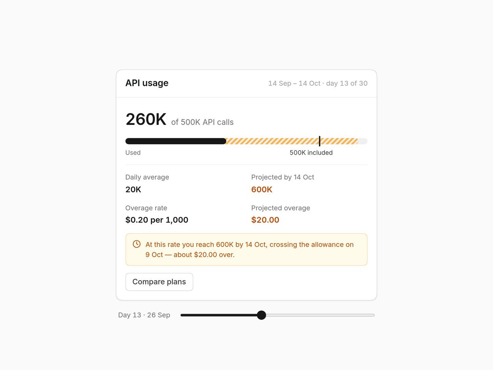This screenshot has height=370, width=493.
Task: Click the $20.00 projected overage amount
Action: pyautogui.click(x=265, y=220)
